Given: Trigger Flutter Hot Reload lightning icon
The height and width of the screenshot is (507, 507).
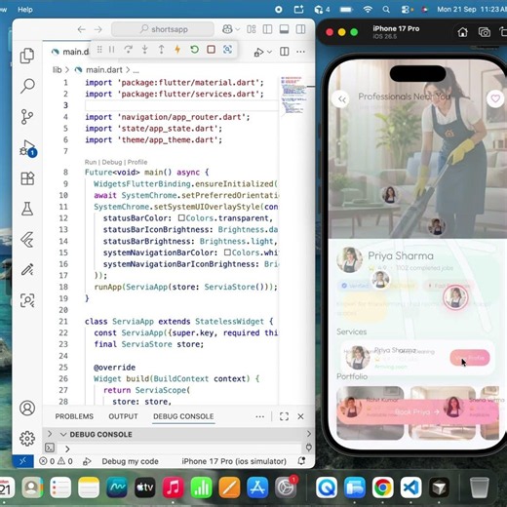Looking at the screenshot, I should click(x=177, y=50).
